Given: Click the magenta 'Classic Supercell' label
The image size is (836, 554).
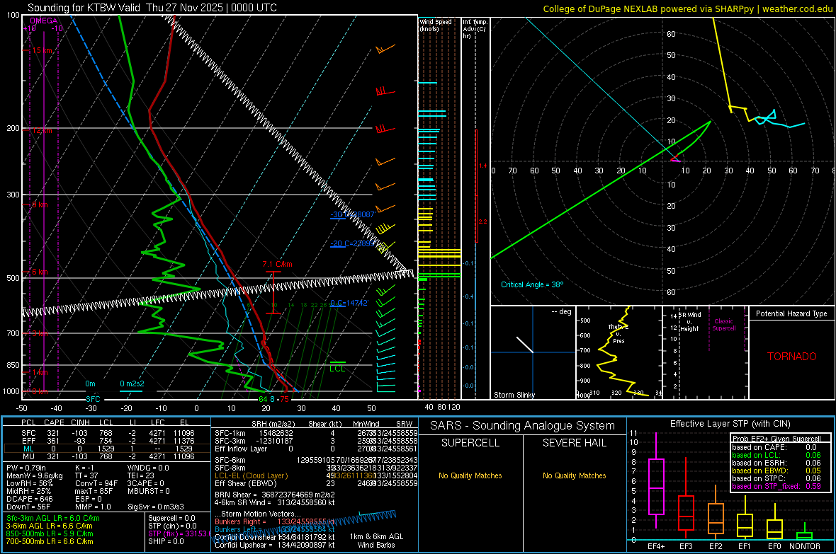Looking at the screenshot, I should tap(724, 325).
